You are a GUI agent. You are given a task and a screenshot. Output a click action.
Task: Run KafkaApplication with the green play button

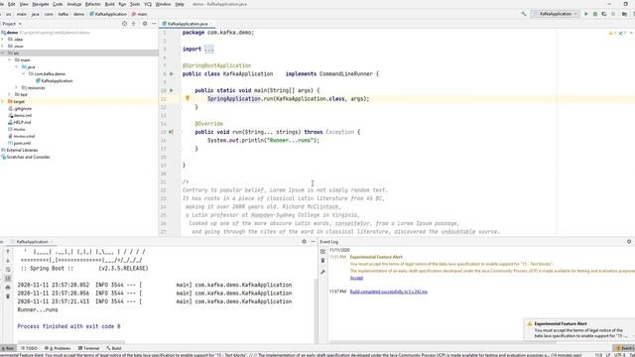(x=586, y=14)
